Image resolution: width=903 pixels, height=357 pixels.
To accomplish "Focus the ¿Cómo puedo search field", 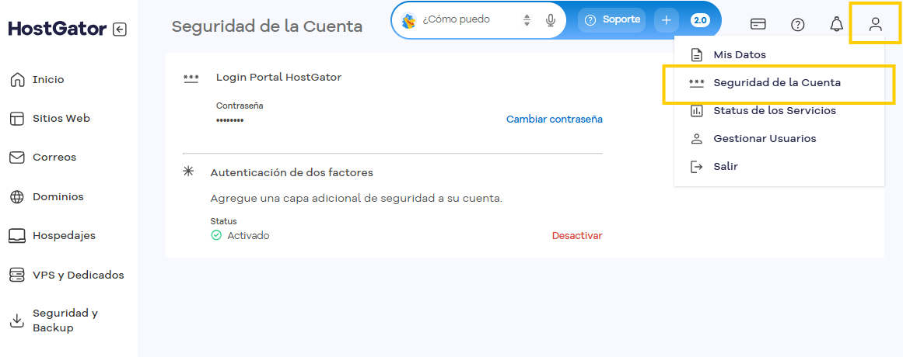I will coord(456,19).
